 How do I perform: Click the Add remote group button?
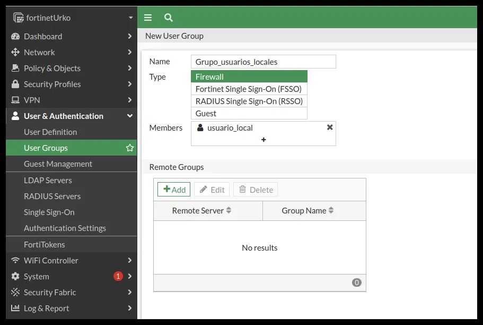click(174, 189)
